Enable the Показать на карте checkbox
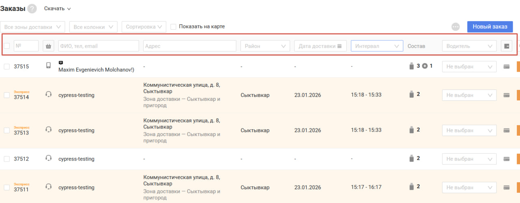 [x=173, y=27]
